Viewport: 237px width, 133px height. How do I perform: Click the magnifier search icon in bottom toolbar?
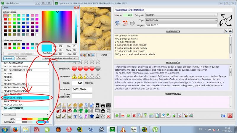[140, 116]
